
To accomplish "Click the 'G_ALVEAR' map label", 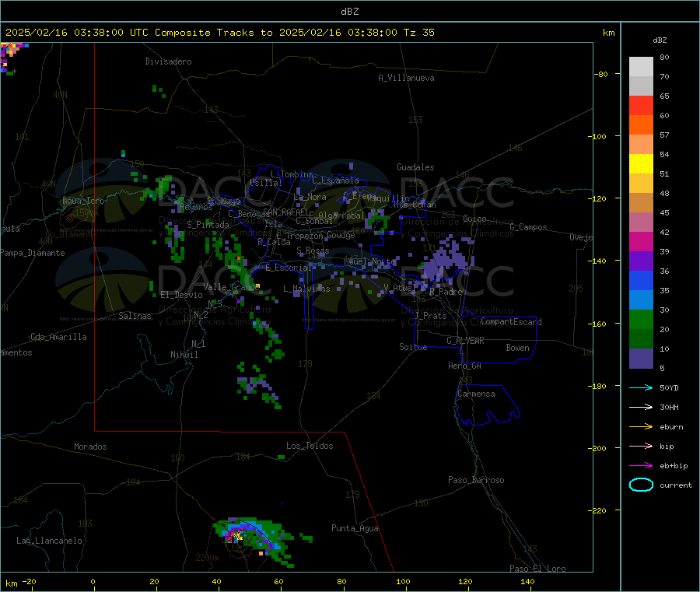I will point(465,341).
